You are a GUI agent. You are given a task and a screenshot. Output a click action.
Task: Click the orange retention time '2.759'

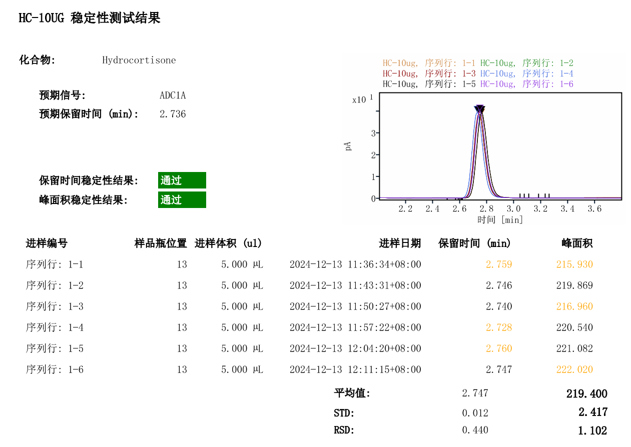499,264
